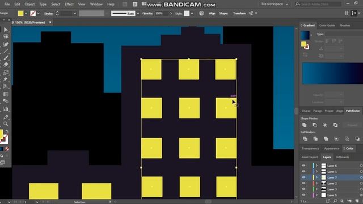Select the Line Segment tool

[6, 51]
